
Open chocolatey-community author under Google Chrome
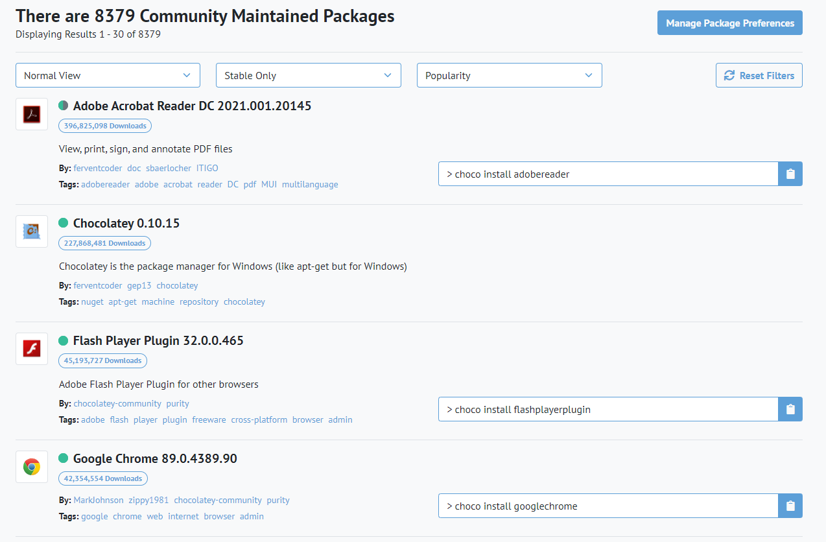point(218,500)
